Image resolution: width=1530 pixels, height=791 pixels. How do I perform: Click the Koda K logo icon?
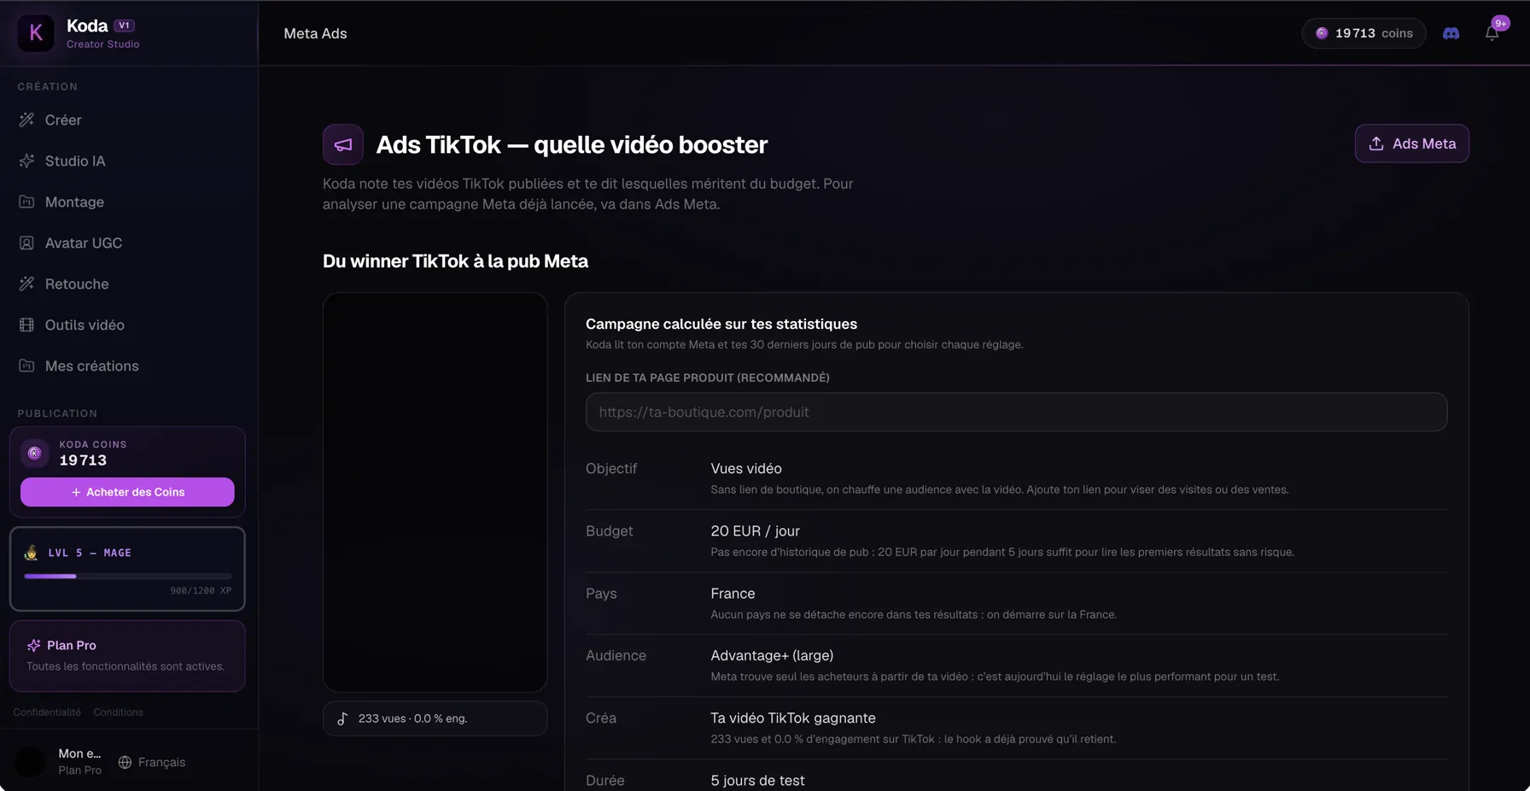[x=36, y=33]
